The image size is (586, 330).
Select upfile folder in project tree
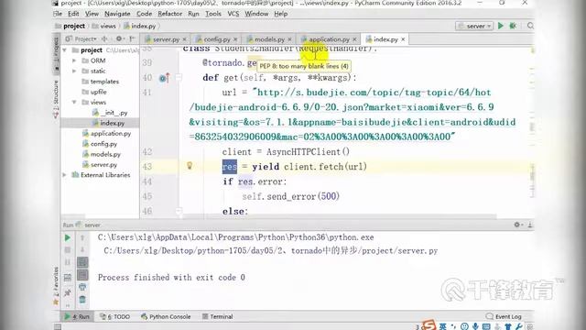(94, 92)
